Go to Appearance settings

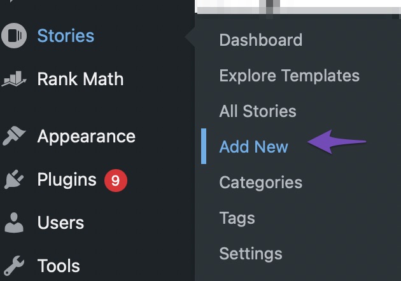(86, 137)
